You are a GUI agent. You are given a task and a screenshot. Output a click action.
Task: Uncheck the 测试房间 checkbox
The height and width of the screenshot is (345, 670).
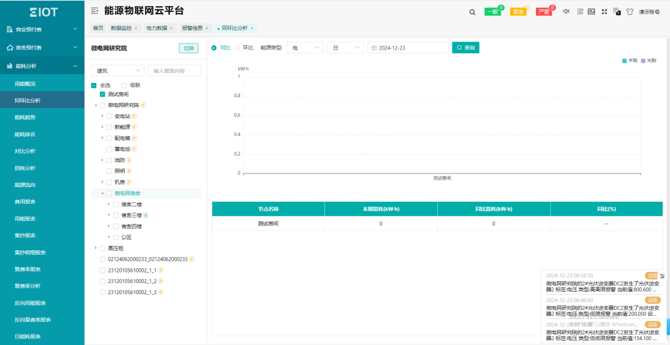point(102,94)
